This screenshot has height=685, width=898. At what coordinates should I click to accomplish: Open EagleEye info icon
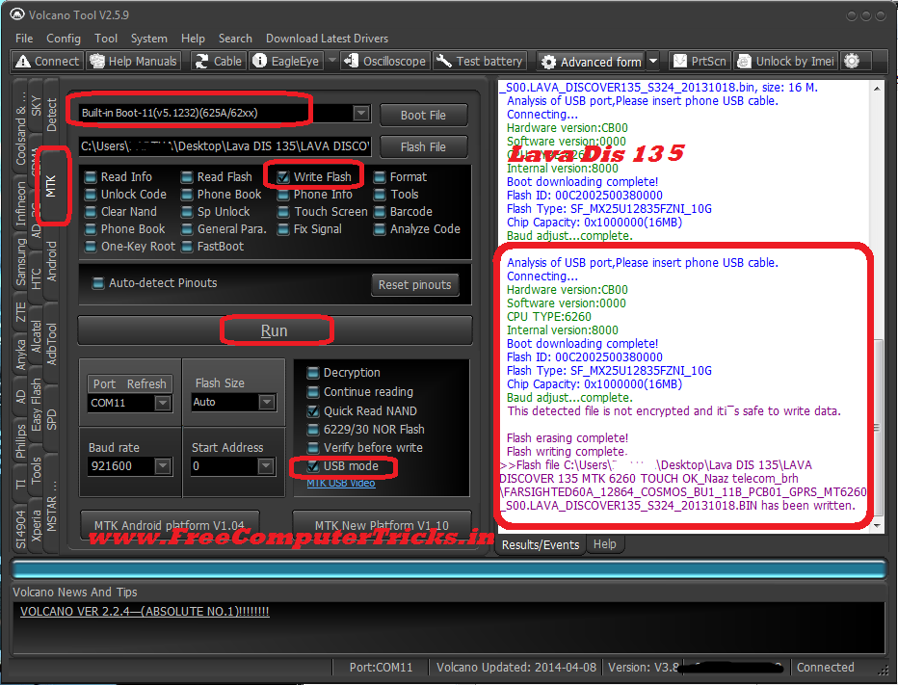[260, 61]
